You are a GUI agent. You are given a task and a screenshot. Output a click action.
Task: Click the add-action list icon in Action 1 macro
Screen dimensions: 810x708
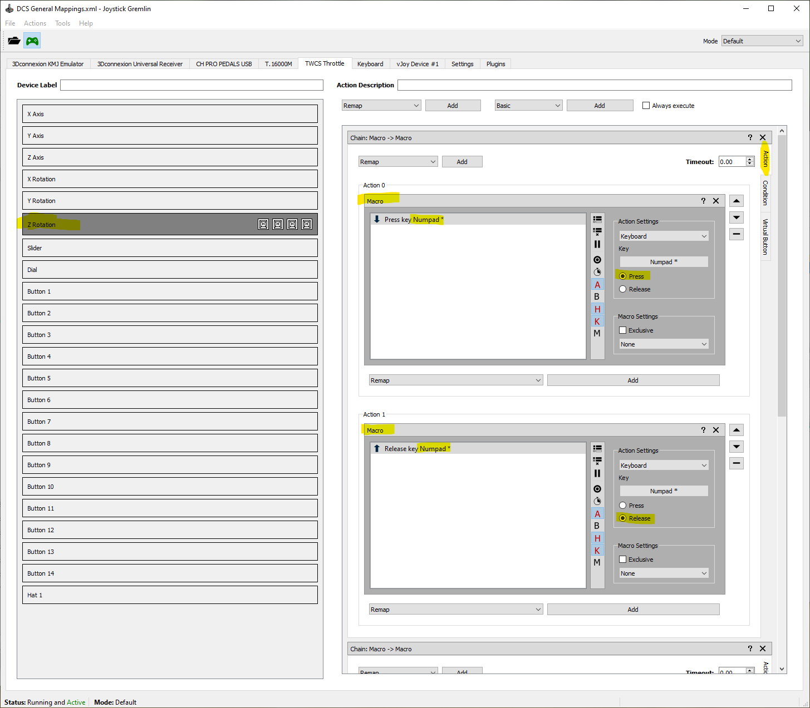tap(597, 448)
